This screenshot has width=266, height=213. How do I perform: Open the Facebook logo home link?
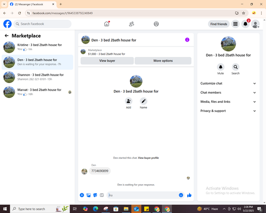[x=7, y=24]
